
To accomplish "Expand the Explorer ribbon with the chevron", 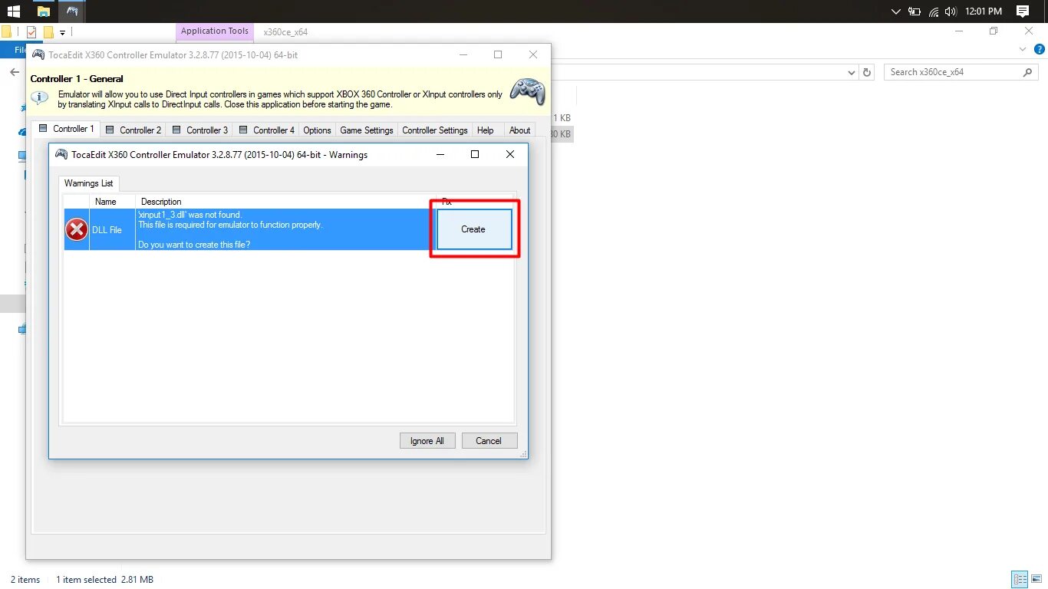I will [1022, 49].
